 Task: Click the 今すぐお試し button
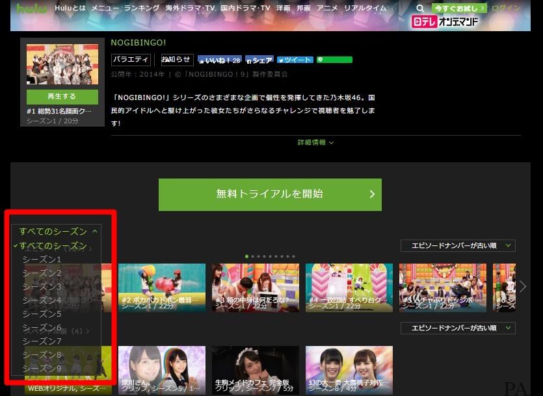point(459,8)
